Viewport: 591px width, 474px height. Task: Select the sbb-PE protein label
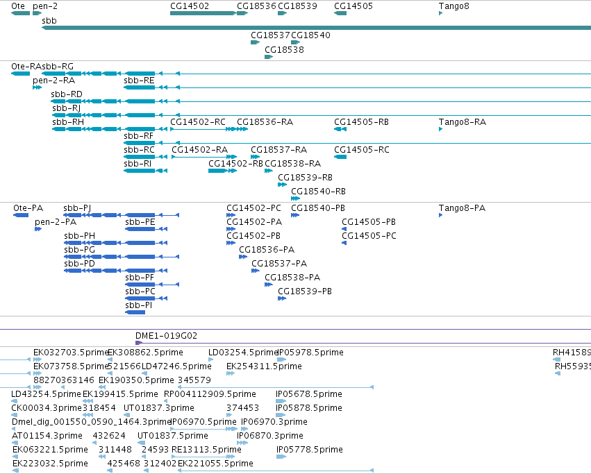pos(140,222)
